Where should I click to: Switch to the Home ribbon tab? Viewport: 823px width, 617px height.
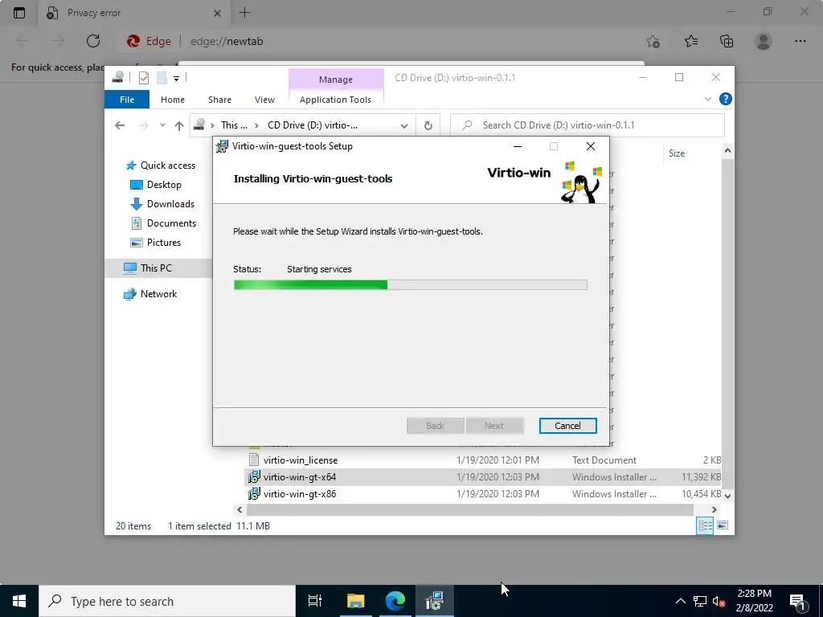point(173,99)
